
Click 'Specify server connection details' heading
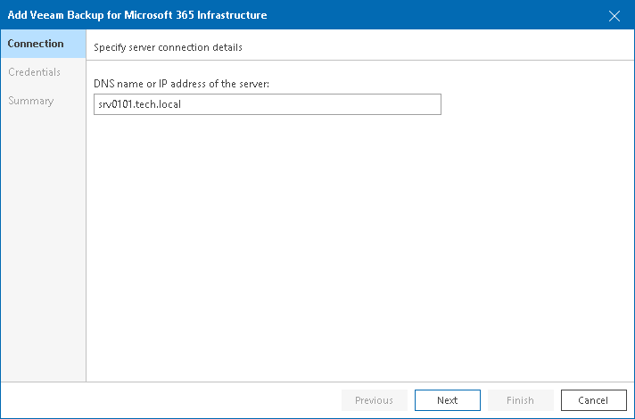pos(168,47)
